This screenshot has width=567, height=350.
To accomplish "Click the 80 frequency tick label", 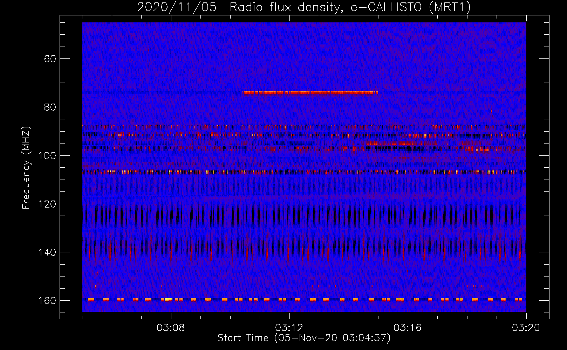I will (50, 107).
